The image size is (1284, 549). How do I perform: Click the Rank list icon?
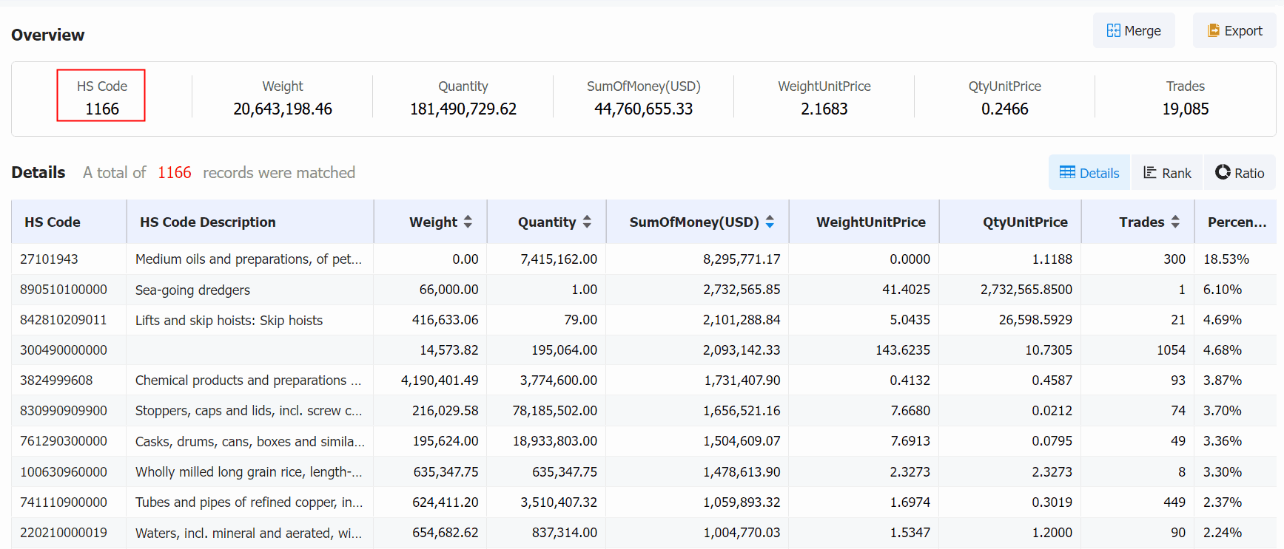coord(1149,172)
